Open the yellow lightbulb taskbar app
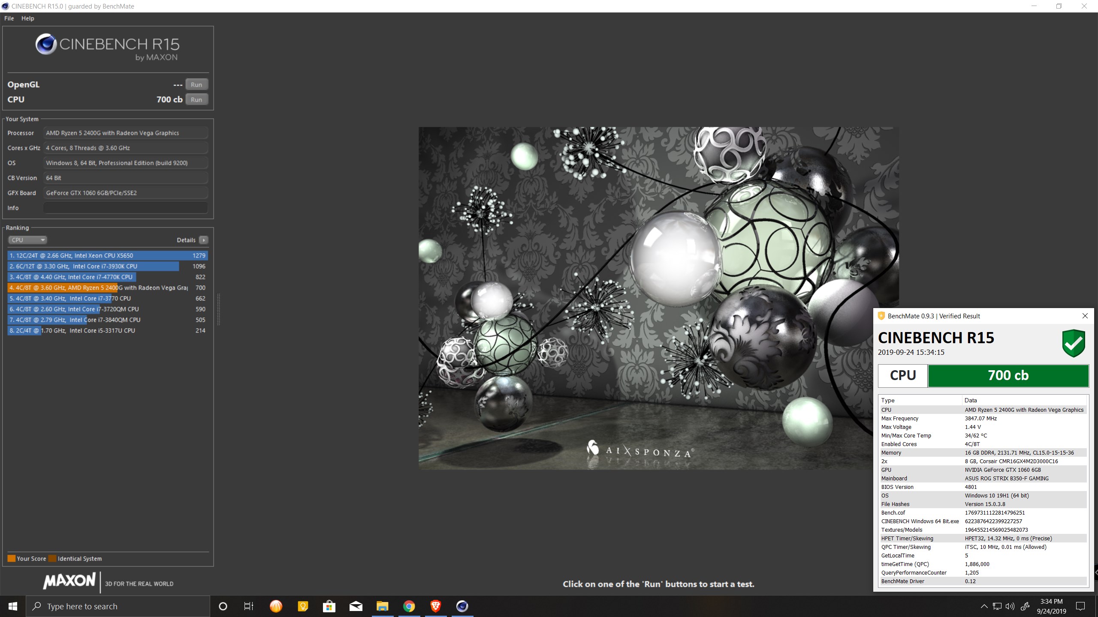The height and width of the screenshot is (617, 1098). click(303, 606)
